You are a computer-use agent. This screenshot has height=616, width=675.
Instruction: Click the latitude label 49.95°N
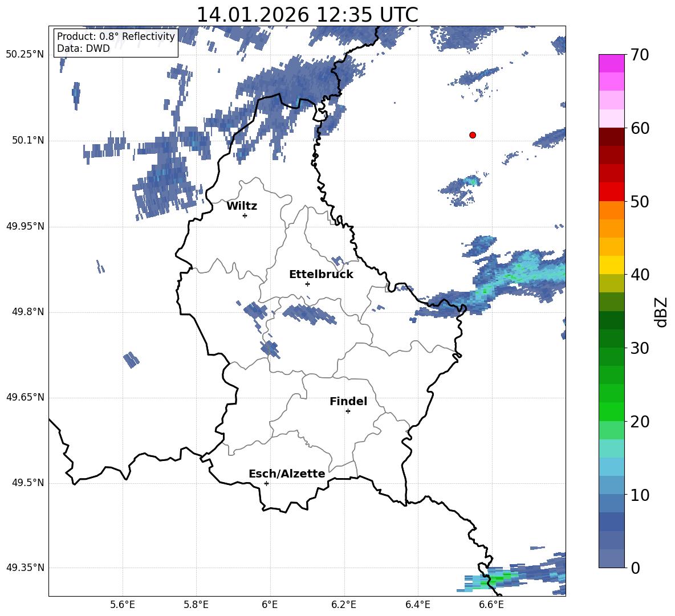pos(25,226)
